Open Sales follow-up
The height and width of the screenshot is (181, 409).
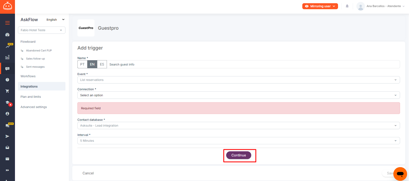click(x=36, y=59)
